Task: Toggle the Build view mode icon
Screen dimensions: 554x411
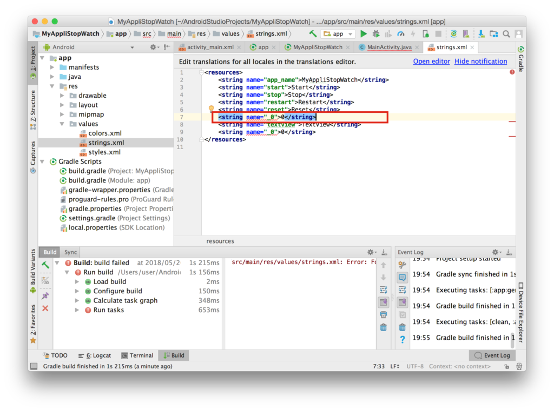Action: point(45,281)
